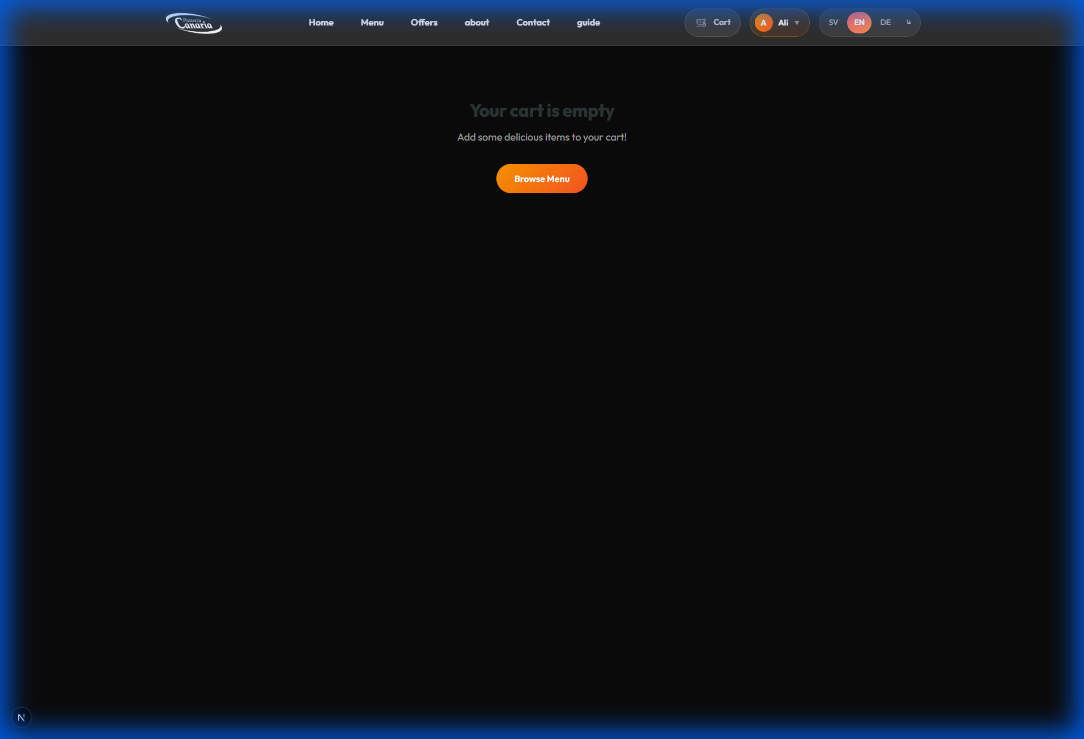Click the "Your cart is empty" heading
Screen dimensions: 1084x739
[x=542, y=111]
